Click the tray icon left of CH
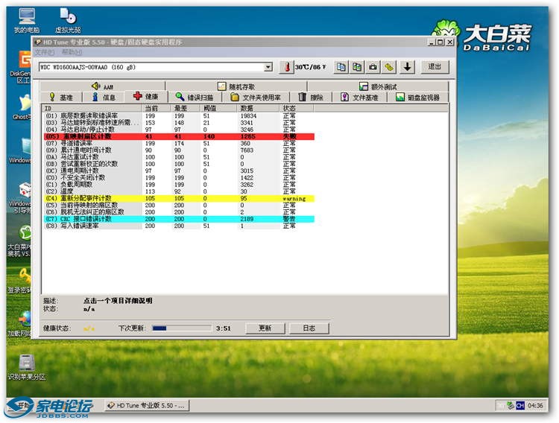 pyautogui.click(x=511, y=406)
